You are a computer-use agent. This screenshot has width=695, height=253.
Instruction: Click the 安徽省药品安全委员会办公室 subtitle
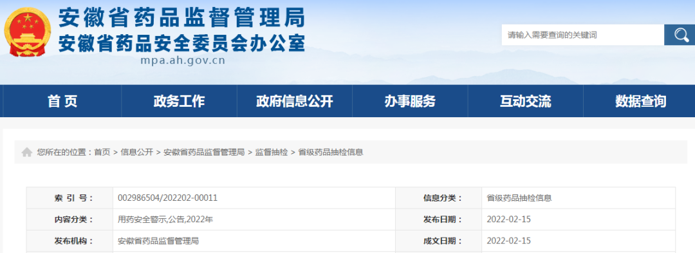[x=182, y=43]
